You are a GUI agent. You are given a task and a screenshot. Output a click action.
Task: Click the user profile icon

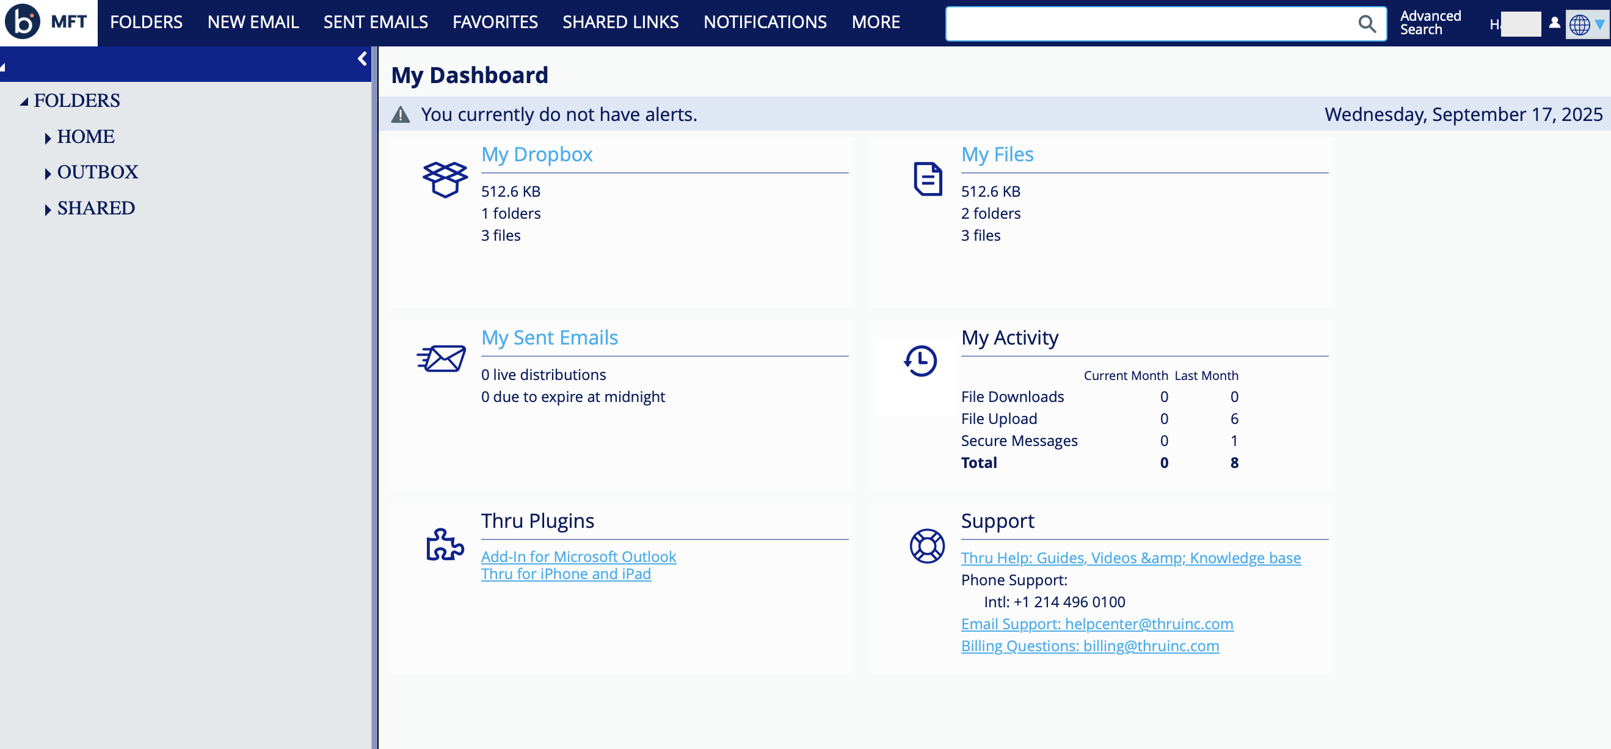[1554, 23]
